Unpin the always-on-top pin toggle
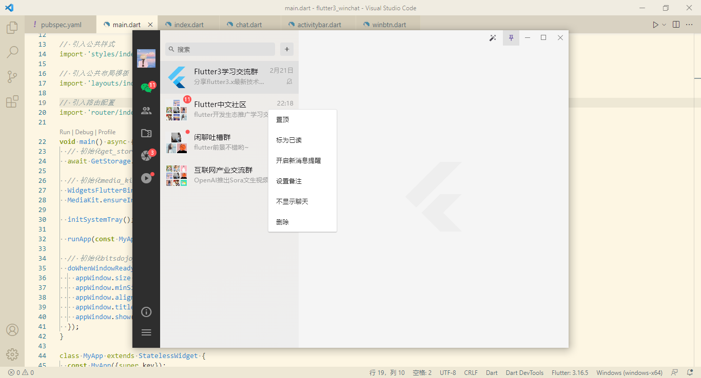701x378 pixels. pyautogui.click(x=511, y=38)
